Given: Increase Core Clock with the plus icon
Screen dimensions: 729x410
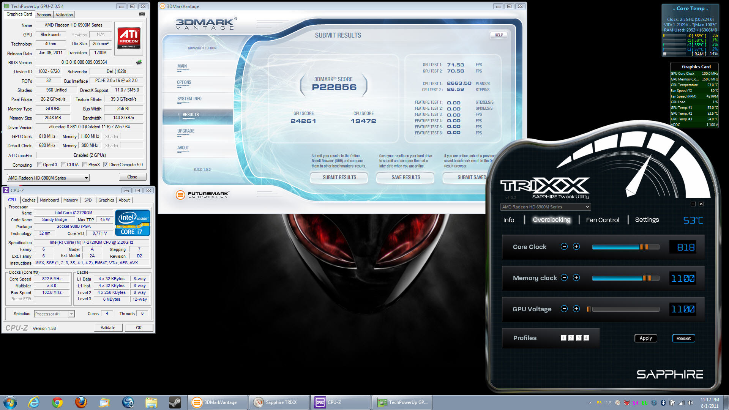Looking at the screenshot, I should [x=576, y=246].
